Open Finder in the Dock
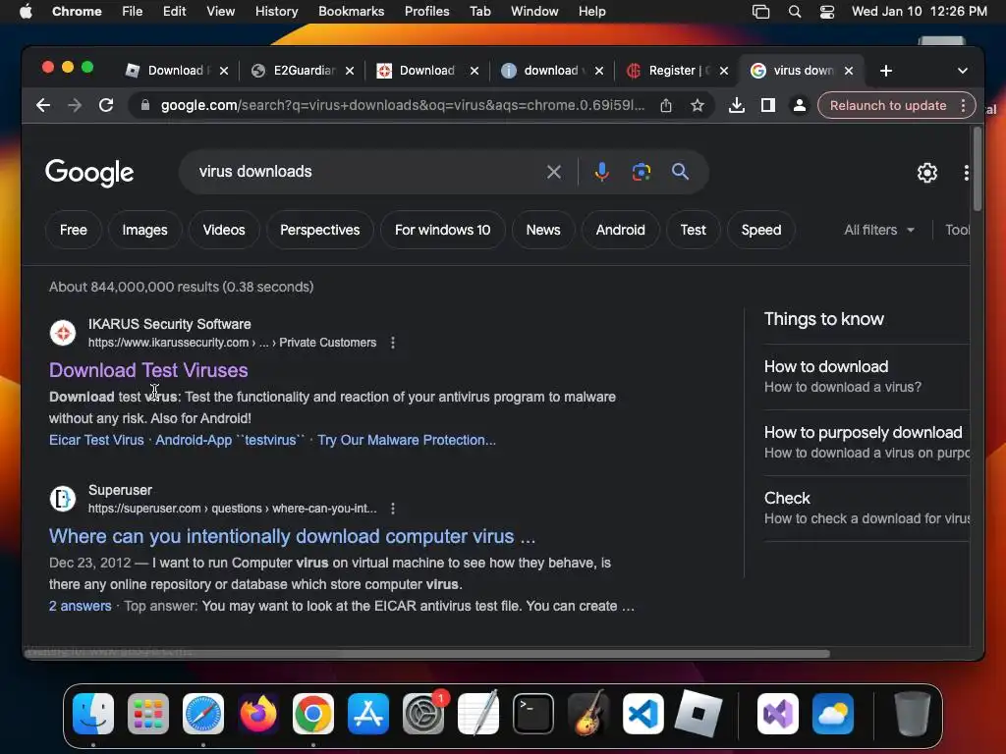Screen dimensions: 1006x754 click(x=93, y=714)
